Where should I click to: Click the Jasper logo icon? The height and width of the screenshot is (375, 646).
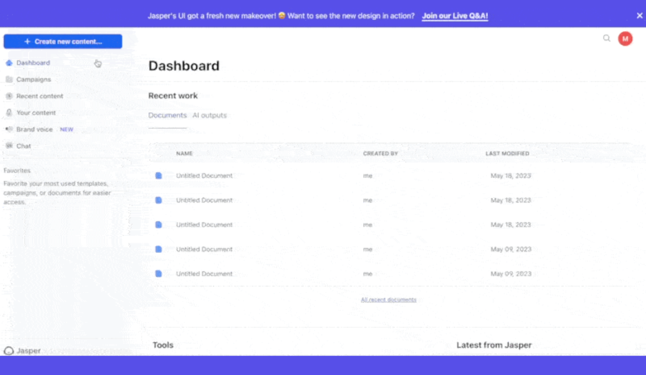tap(9, 351)
